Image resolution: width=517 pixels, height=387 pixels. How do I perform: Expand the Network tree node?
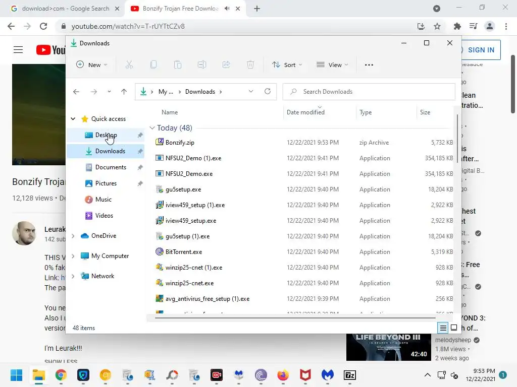[73, 276]
